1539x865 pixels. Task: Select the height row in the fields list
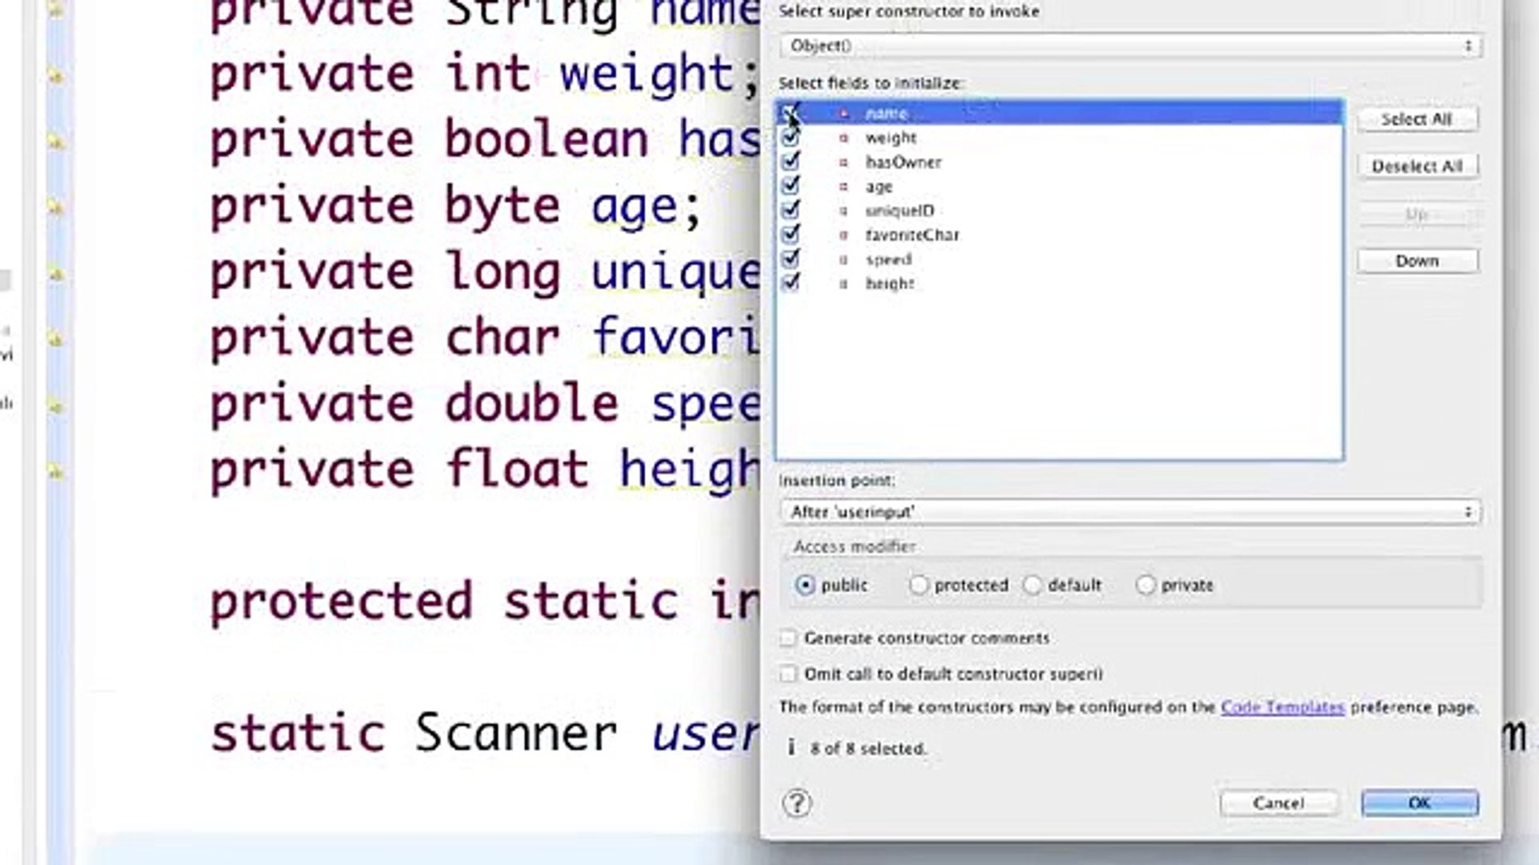[890, 284]
